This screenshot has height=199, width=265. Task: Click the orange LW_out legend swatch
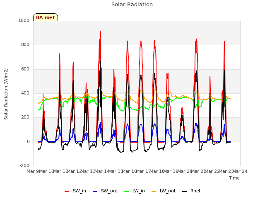point(154,192)
